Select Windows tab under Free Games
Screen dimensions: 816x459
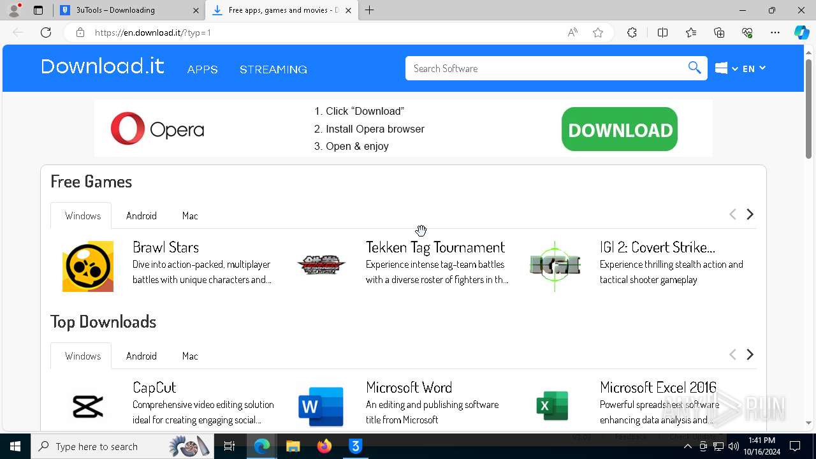(83, 215)
